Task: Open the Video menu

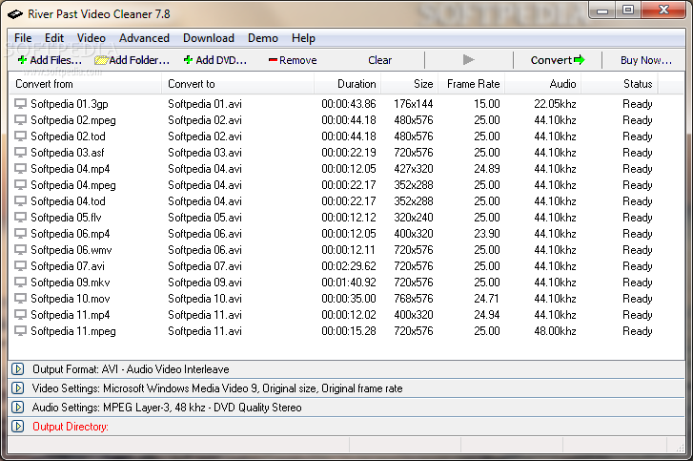Action: pyautogui.click(x=92, y=38)
